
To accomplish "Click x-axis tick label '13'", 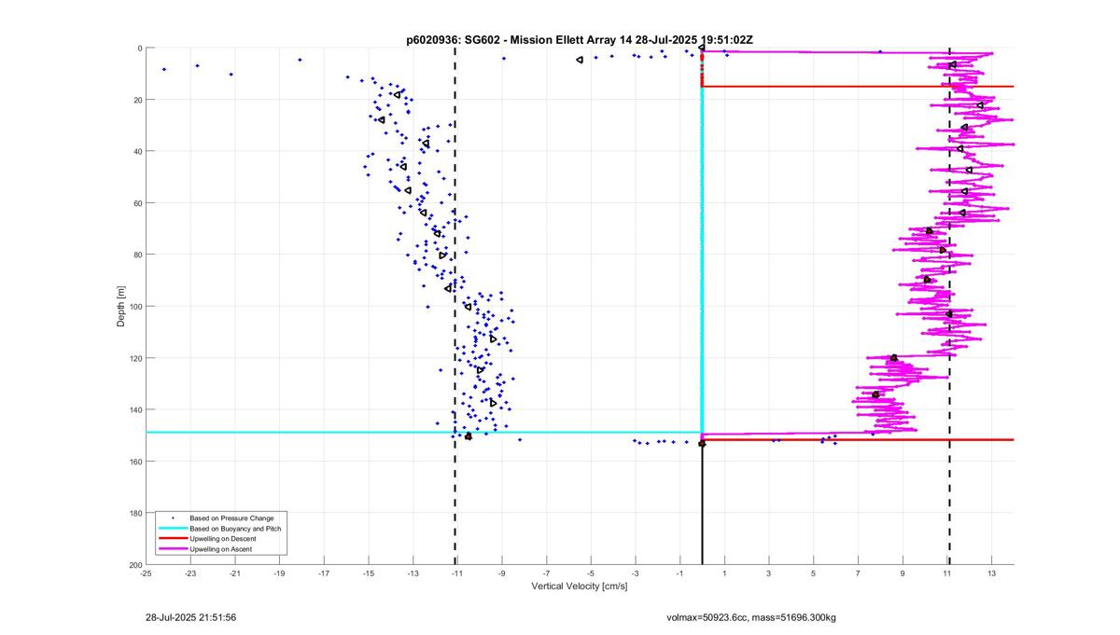I will (x=991, y=573).
